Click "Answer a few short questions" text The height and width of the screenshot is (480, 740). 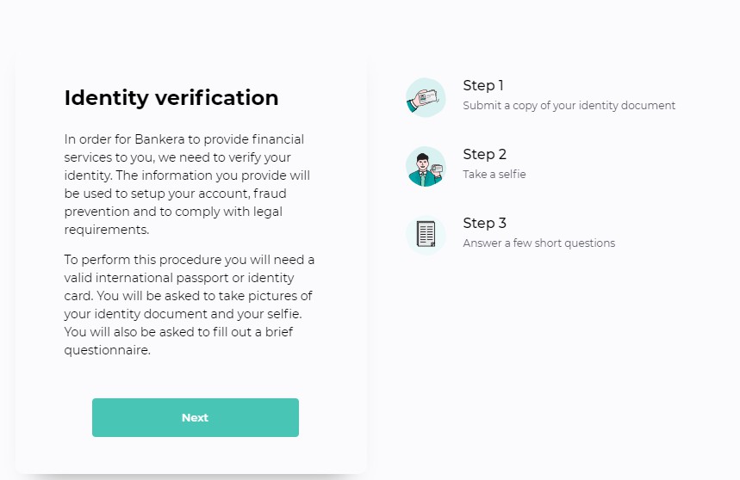[x=538, y=243]
